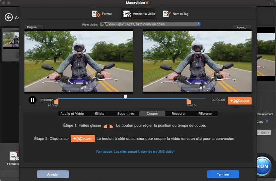Click the shopping cart icon in the title bar

271,3
